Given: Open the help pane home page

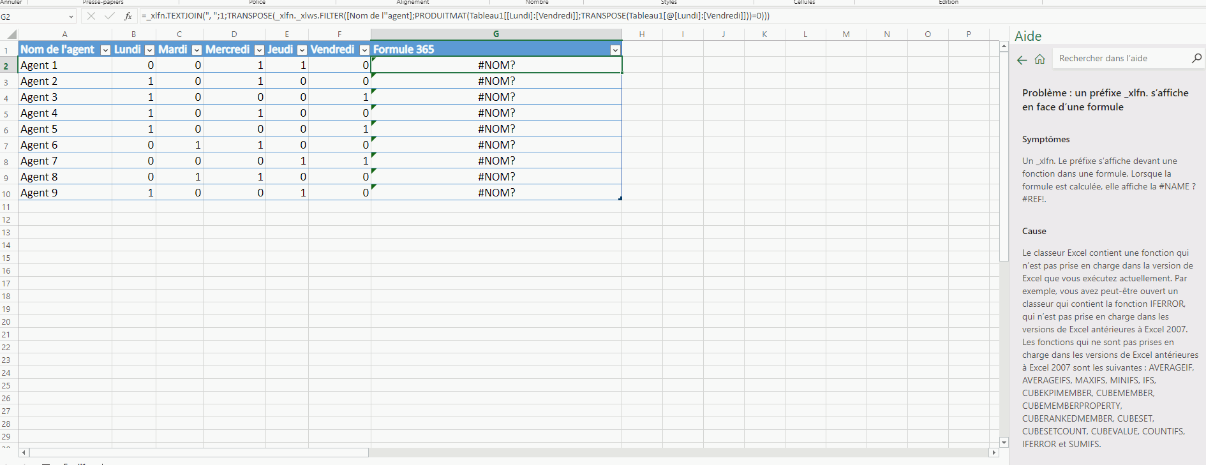Looking at the screenshot, I should [x=1039, y=59].
